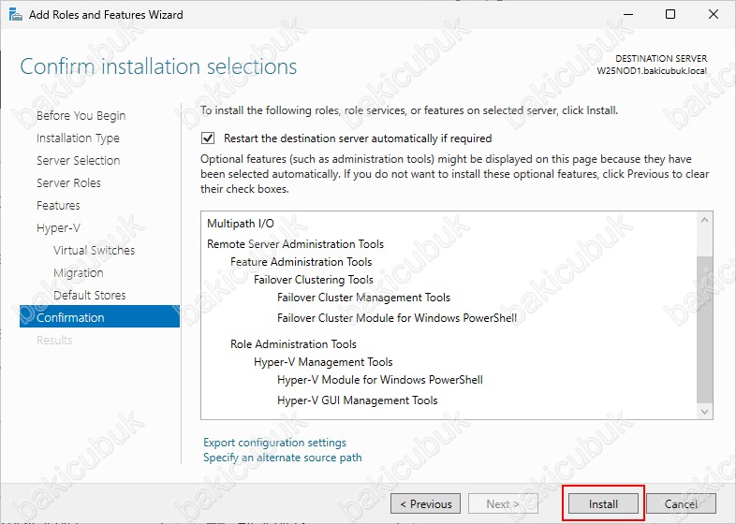Screen dimensions: 736x524
Task: Click Export configuration settings link
Action: point(274,443)
